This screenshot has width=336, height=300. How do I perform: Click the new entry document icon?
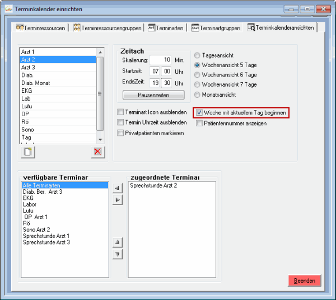tap(28, 151)
